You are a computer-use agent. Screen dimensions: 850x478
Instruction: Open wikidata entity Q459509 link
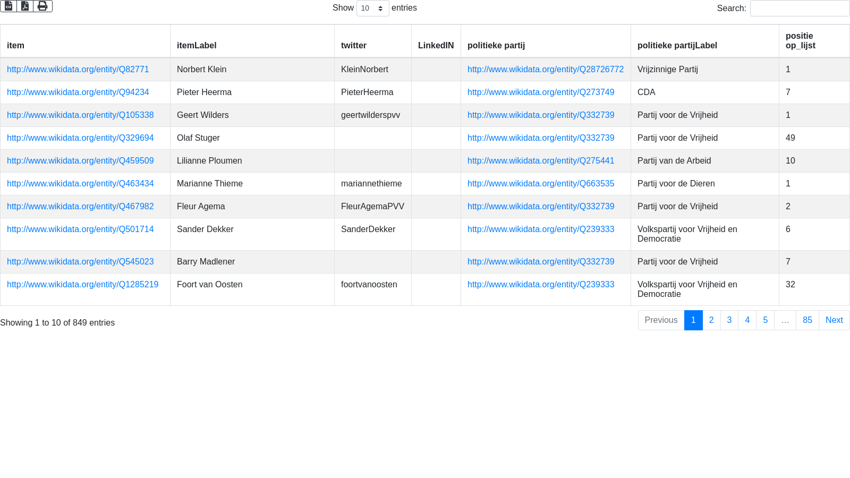(x=80, y=161)
